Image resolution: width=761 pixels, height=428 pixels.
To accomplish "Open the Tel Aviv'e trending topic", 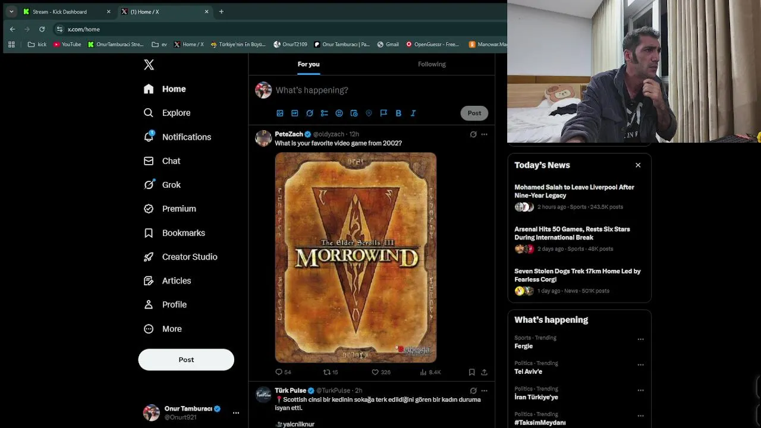I will [528, 372].
